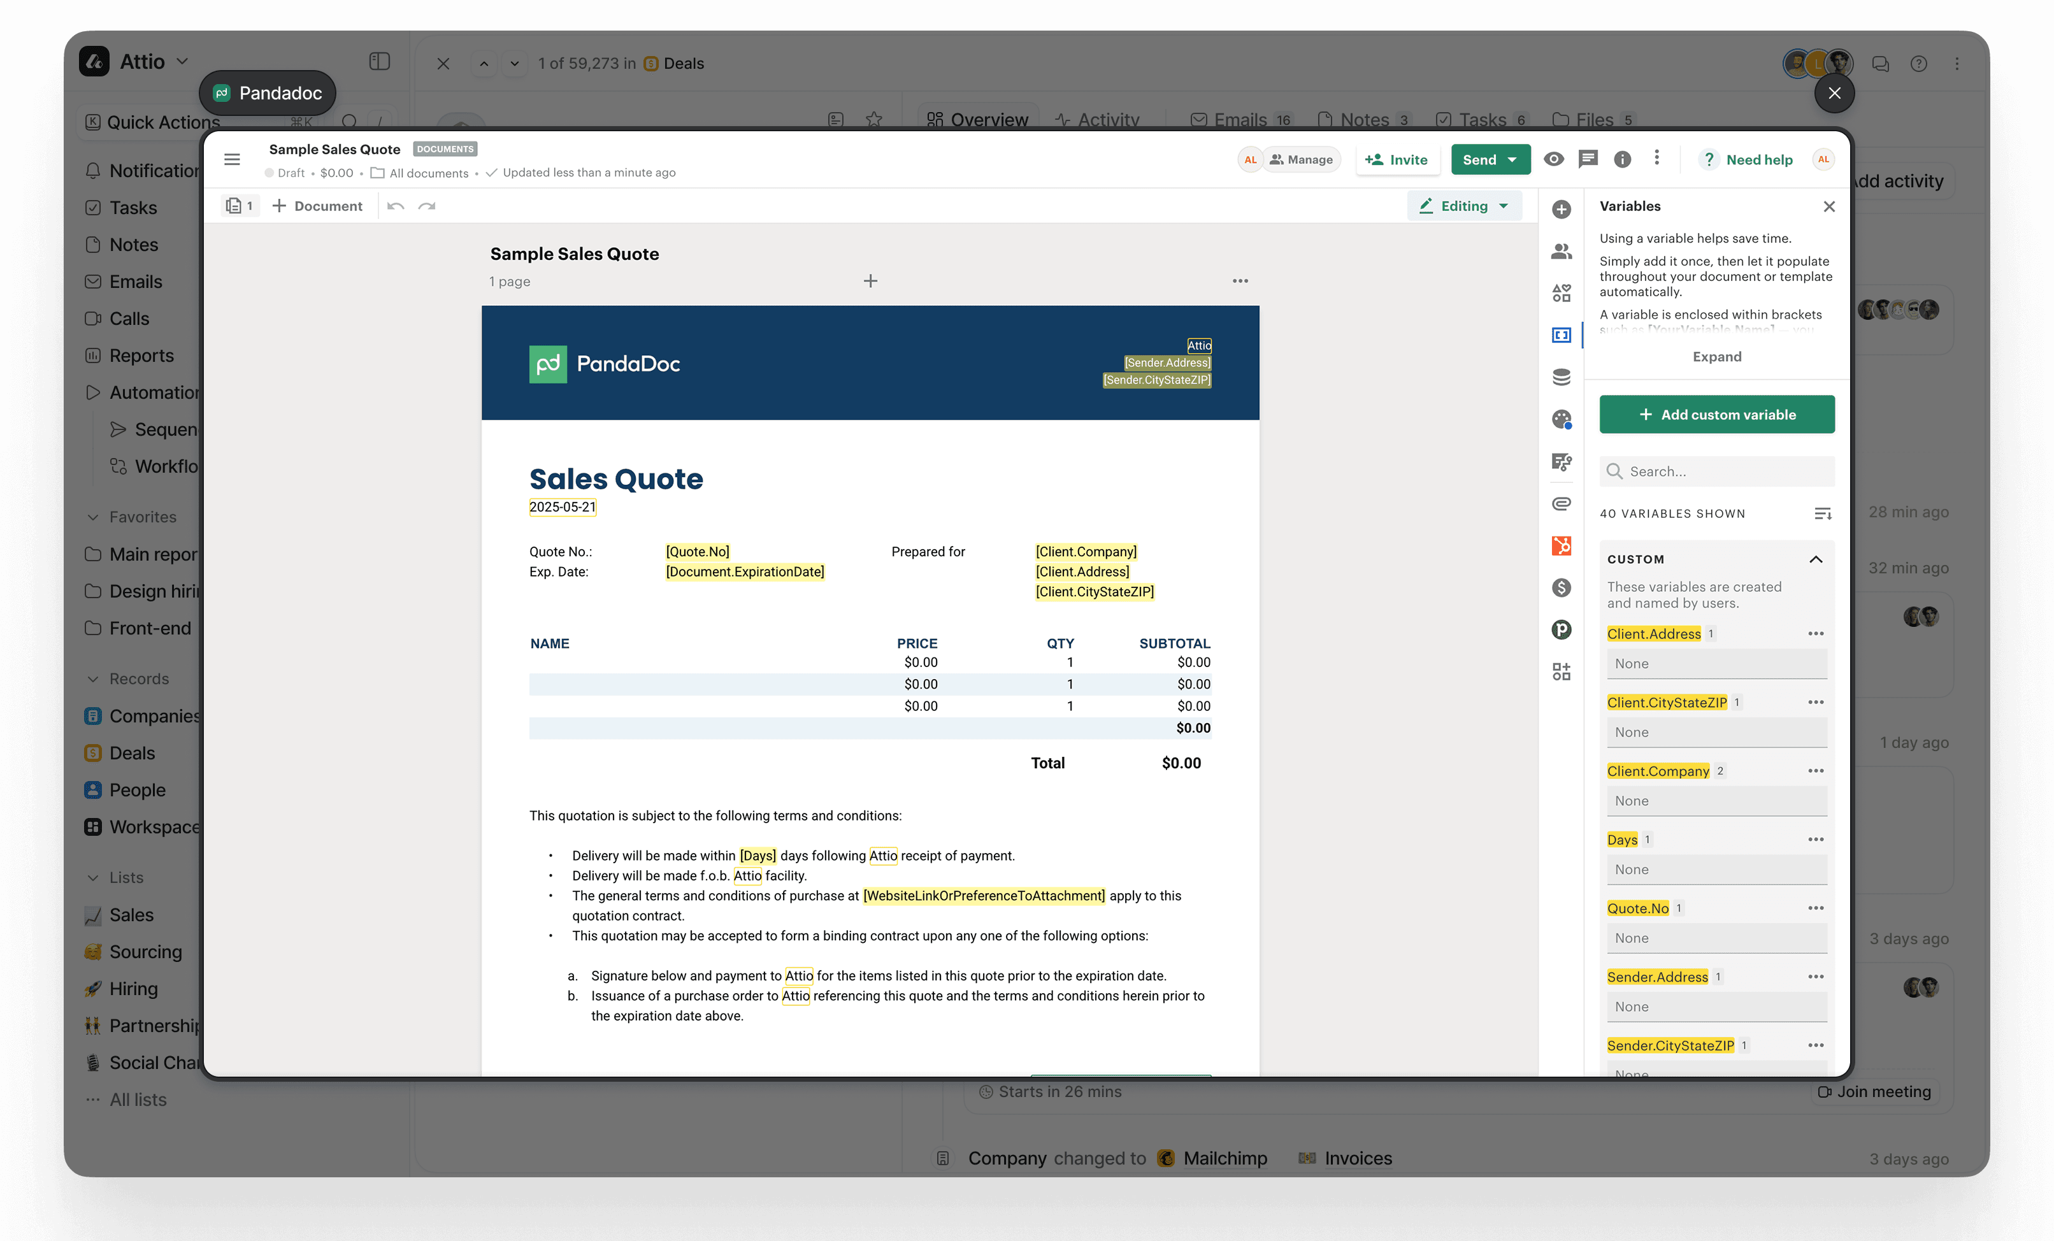The height and width of the screenshot is (1241, 2054).
Task: Open the HubSpot integration icon
Action: [1562, 545]
